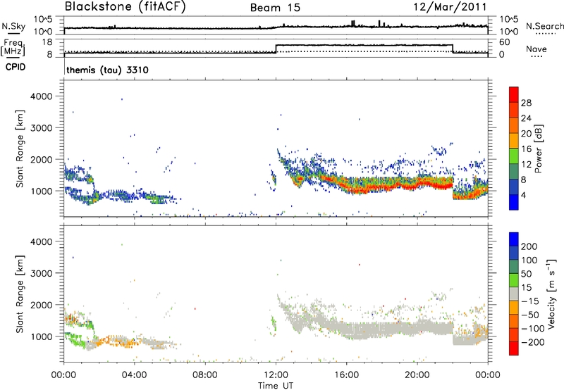Click the "-15" velocity colorbar value
The height and width of the screenshot is (390, 564).
pyautogui.click(x=530, y=301)
